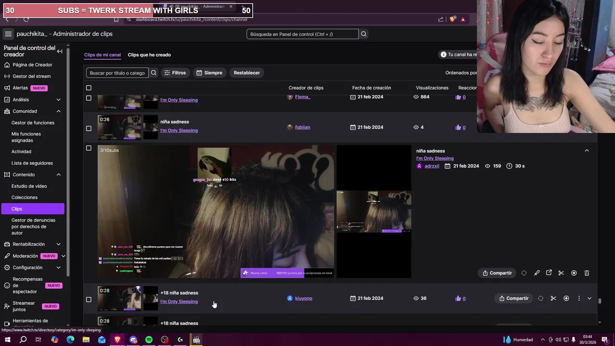Click the search icon next to clip title filter

[154, 73]
